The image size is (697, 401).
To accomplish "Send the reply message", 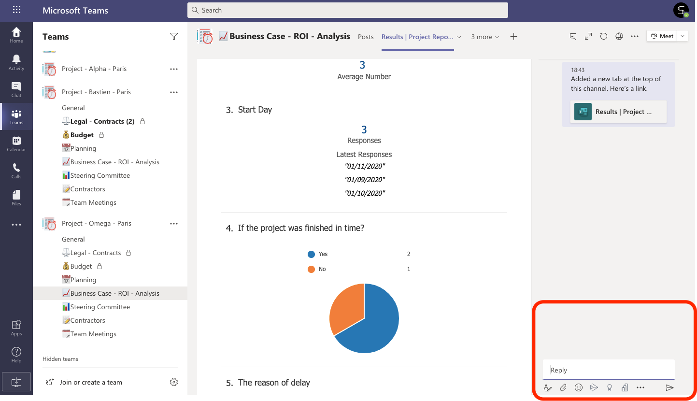I will click(x=669, y=387).
